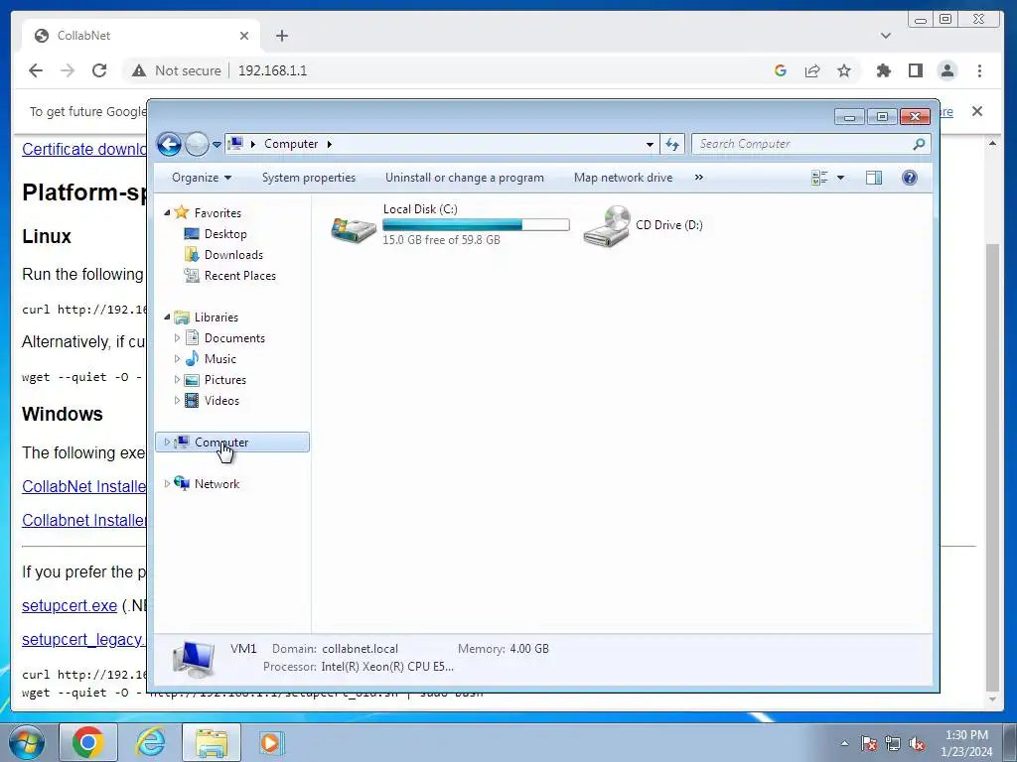This screenshot has width=1017, height=762.
Task: Select the CollabNet tab
Action: pos(141,36)
